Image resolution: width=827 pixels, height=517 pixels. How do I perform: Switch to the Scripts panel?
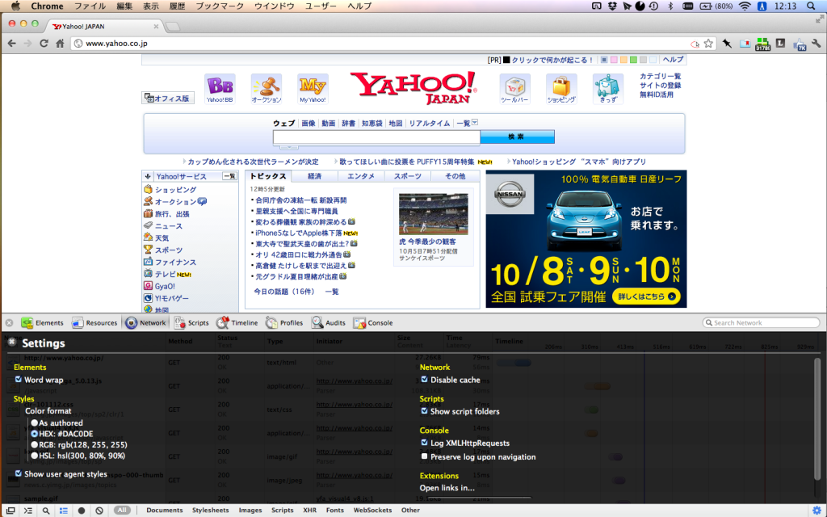(191, 323)
